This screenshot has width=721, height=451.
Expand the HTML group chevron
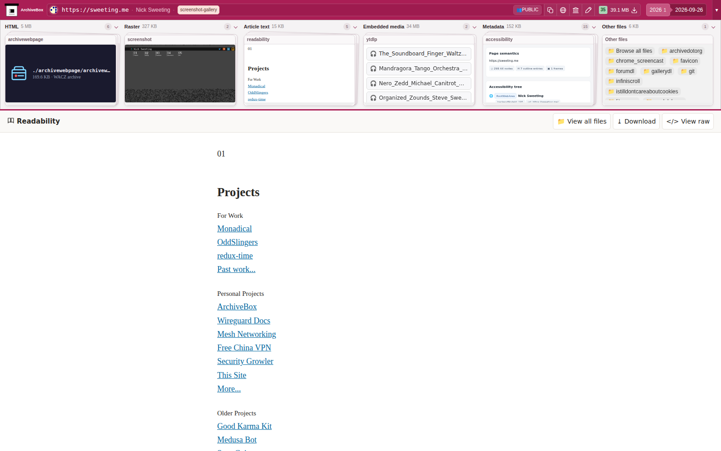pyautogui.click(x=116, y=27)
